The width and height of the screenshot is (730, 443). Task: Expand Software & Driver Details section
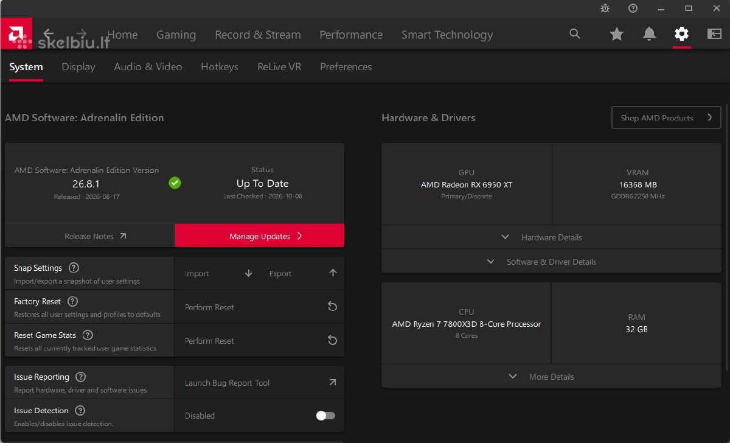[551, 262]
